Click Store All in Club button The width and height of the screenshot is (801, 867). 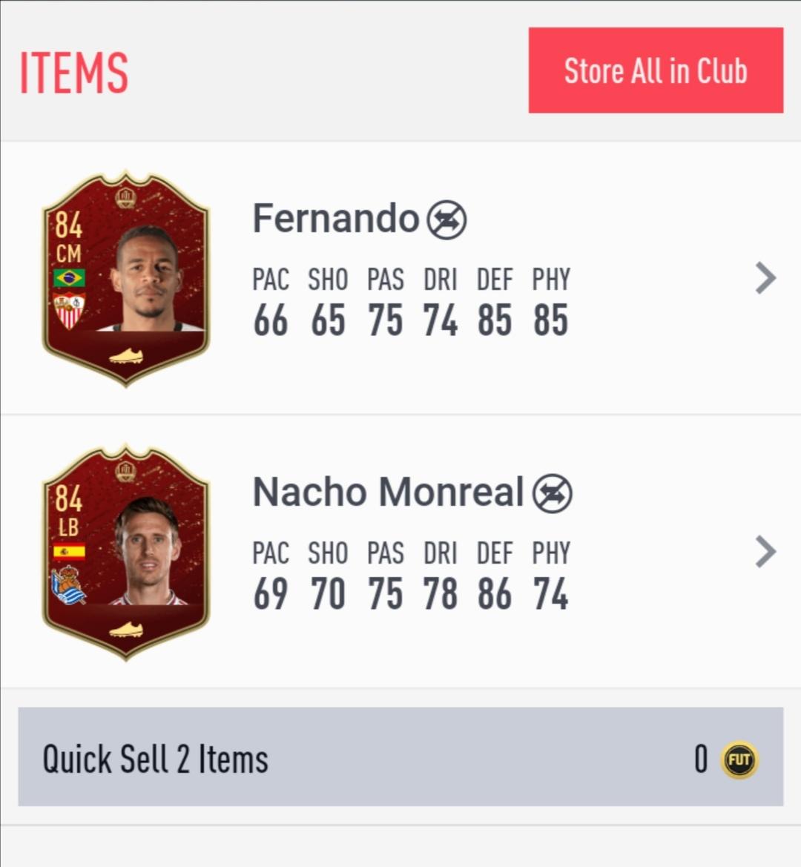click(656, 70)
